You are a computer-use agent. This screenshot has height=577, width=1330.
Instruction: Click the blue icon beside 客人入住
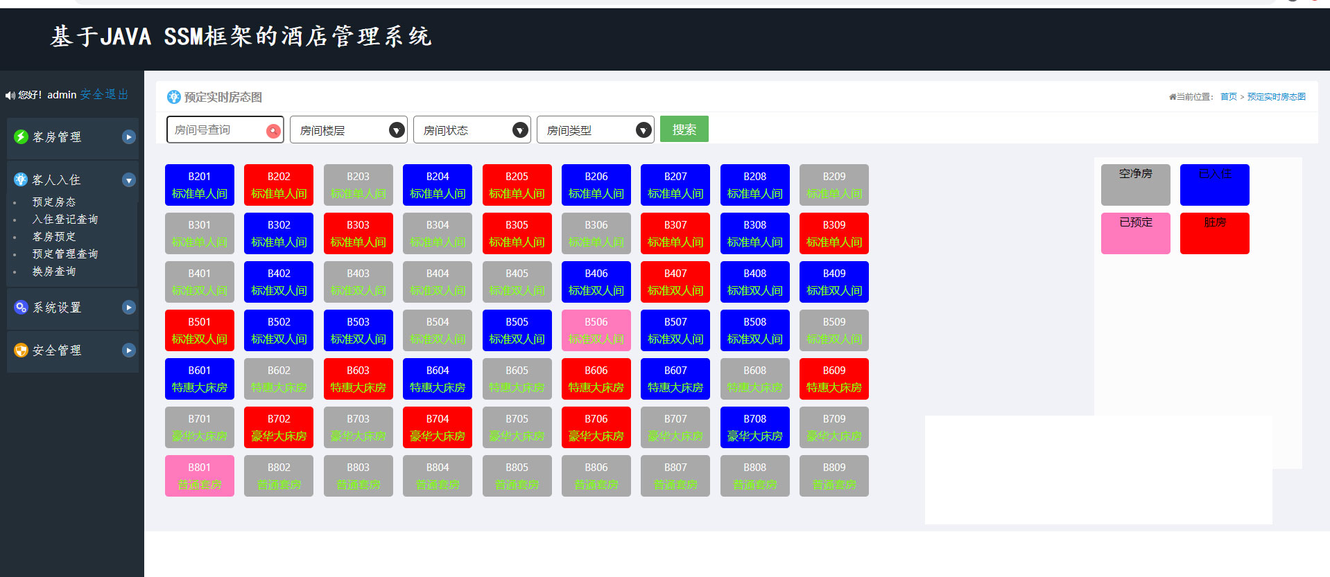21,179
